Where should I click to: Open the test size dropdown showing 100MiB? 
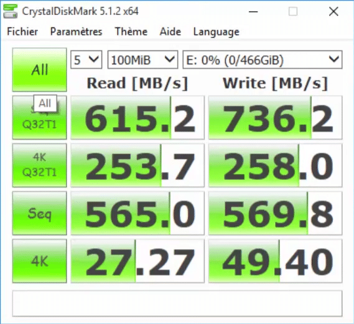pos(142,60)
